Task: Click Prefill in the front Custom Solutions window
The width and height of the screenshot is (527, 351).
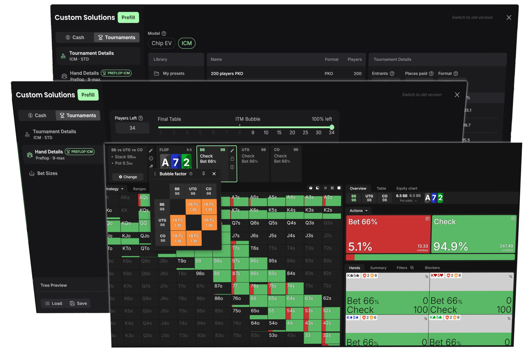Action: point(88,95)
